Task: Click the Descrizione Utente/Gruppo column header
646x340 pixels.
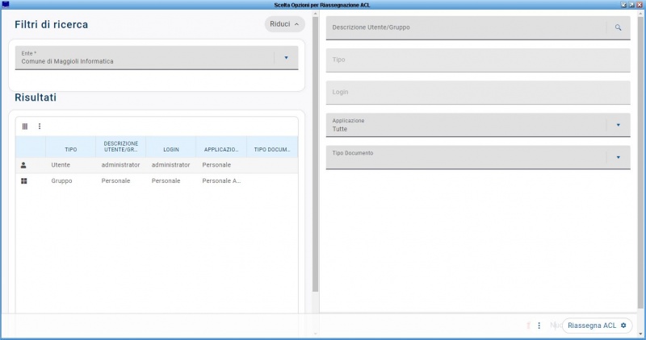Action: (x=121, y=147)
